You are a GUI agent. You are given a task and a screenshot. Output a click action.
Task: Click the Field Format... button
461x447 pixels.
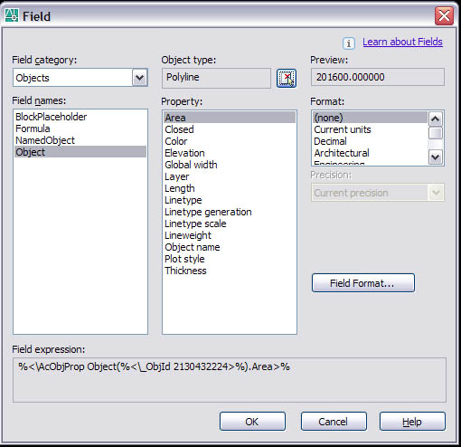[x=363, y=283]
